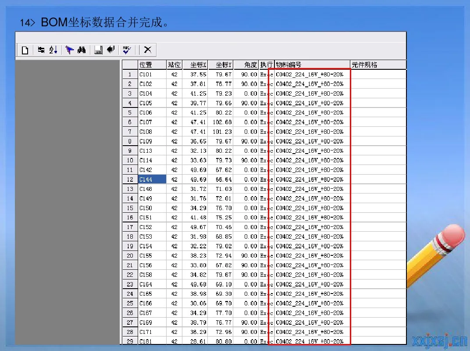470x351 pixels.
Task: Run the ABC check mark tool
Action: (127, 50)
